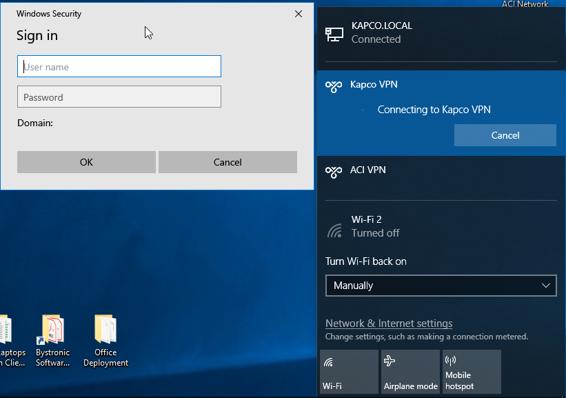Image resolution: width=566 pixels, height=398 pixels.
Task: Open Network & Internet settings link
Action: (x=389, y=324)
